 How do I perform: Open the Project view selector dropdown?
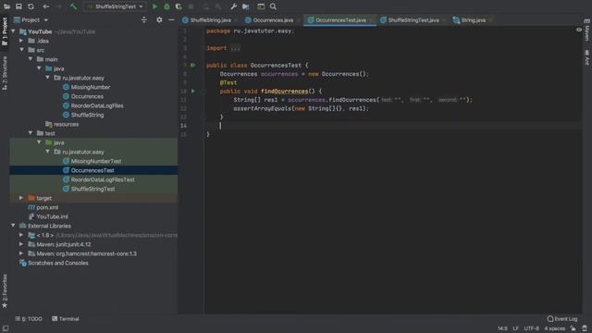point(31,19)
